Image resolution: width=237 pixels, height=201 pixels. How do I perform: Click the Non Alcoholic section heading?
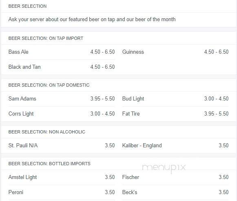tap(47, 132)
